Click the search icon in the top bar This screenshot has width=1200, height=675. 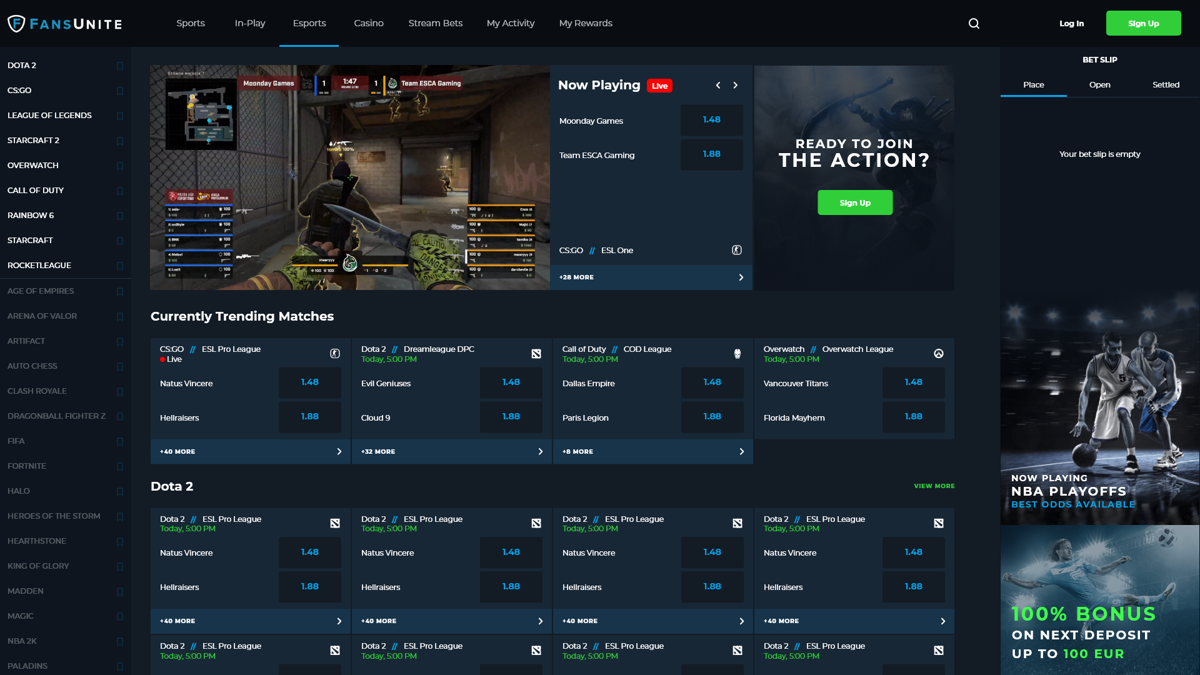[974, 23]
